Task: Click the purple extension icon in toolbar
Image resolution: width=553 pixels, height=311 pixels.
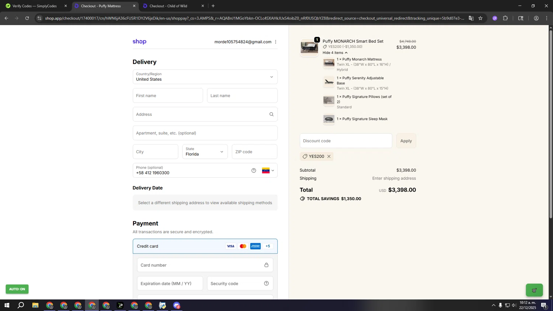Action: coord(495,18)
